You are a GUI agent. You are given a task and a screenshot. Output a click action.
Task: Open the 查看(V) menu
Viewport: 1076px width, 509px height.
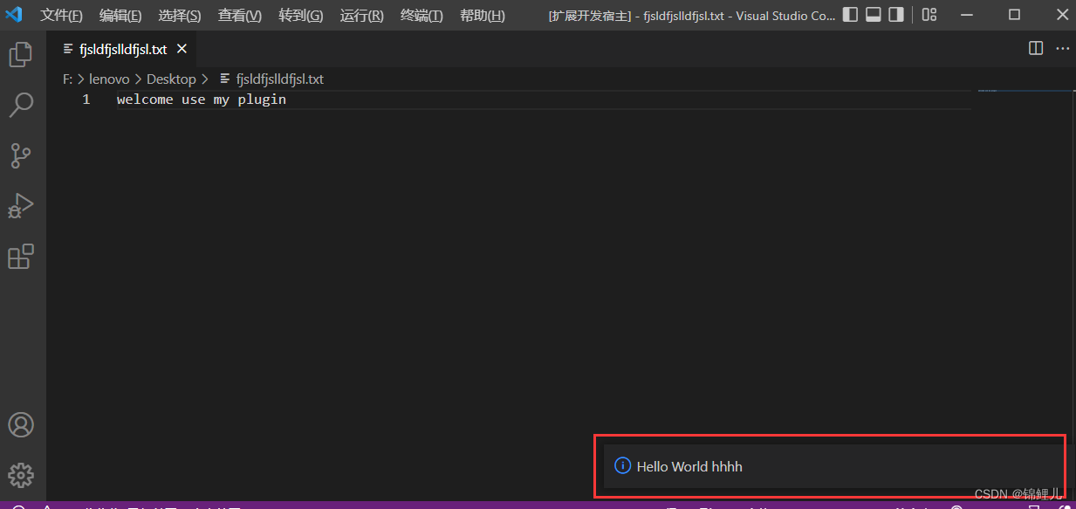pyautogui.click(x=240, y=16)
